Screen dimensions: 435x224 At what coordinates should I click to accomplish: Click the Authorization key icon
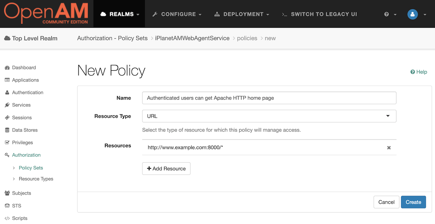point(7,155)
